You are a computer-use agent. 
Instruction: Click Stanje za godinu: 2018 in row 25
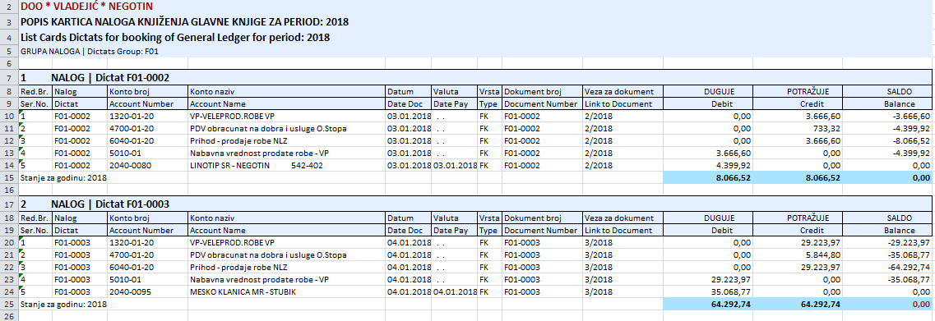coord(64,304)
